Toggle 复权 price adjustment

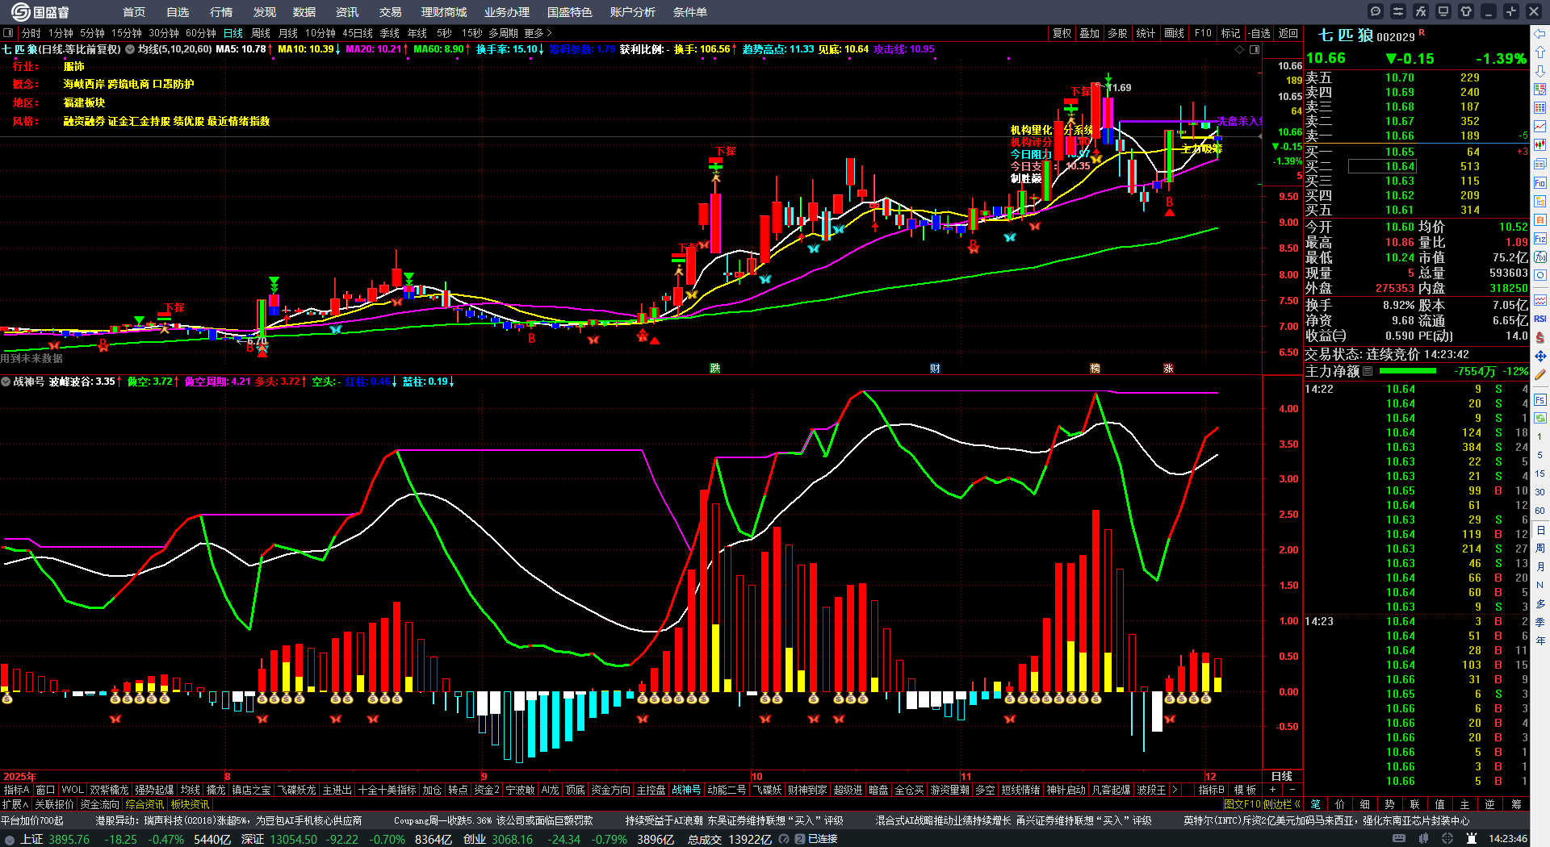1062,33
